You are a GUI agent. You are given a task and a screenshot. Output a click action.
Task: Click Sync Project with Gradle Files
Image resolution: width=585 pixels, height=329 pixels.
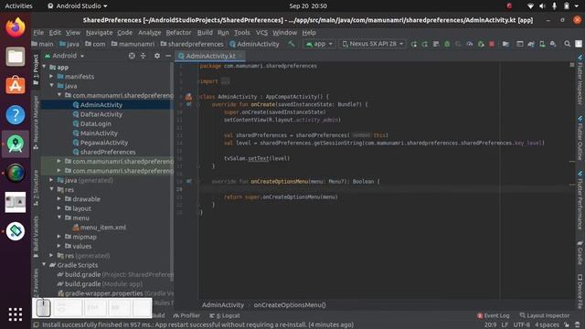[531, 44]
